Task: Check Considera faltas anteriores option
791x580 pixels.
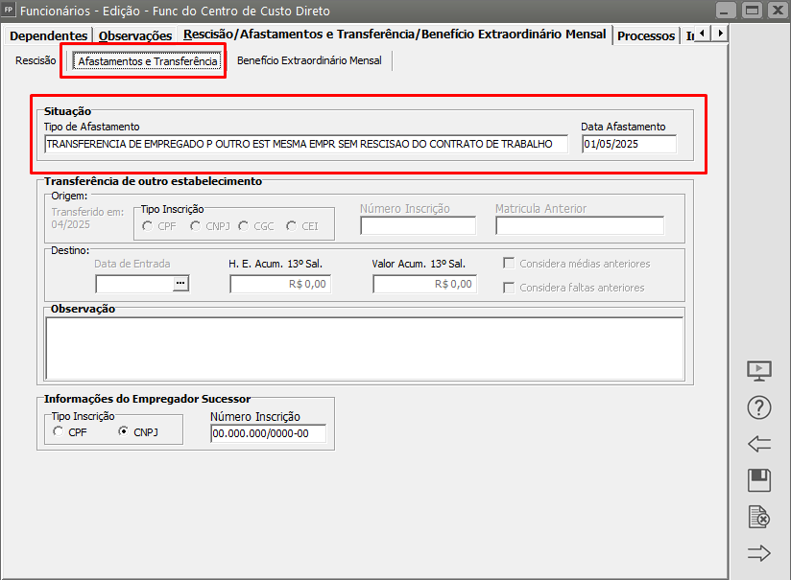Action: click(510, 288)
